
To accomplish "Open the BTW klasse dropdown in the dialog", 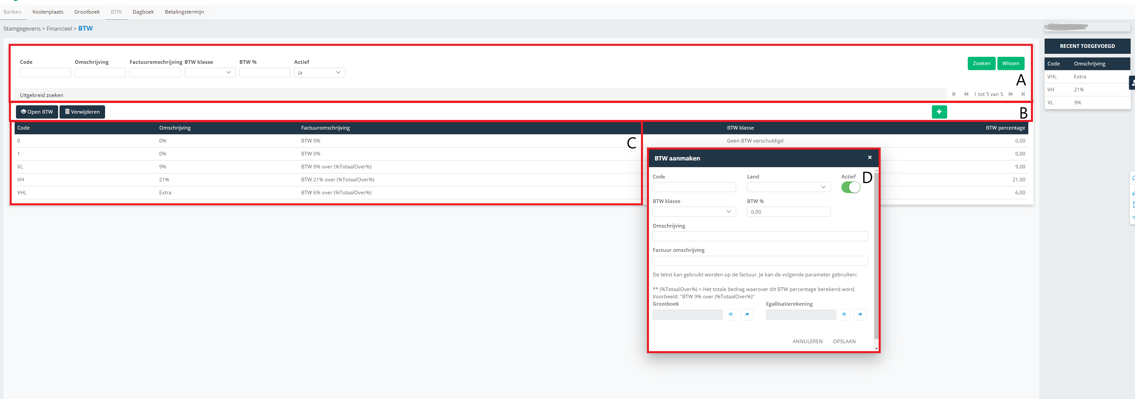I will [x=694, y=212].
